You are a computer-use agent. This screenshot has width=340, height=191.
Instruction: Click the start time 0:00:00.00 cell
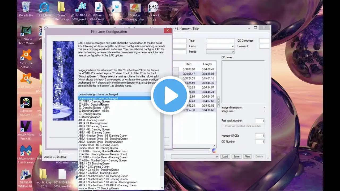[189, 69]
